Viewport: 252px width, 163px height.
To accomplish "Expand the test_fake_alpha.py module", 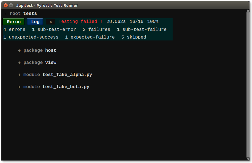I will point(19,75).
